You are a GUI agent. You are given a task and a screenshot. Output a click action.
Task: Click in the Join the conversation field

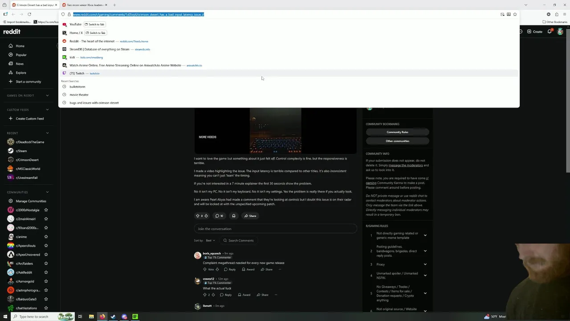pos(275,229)
